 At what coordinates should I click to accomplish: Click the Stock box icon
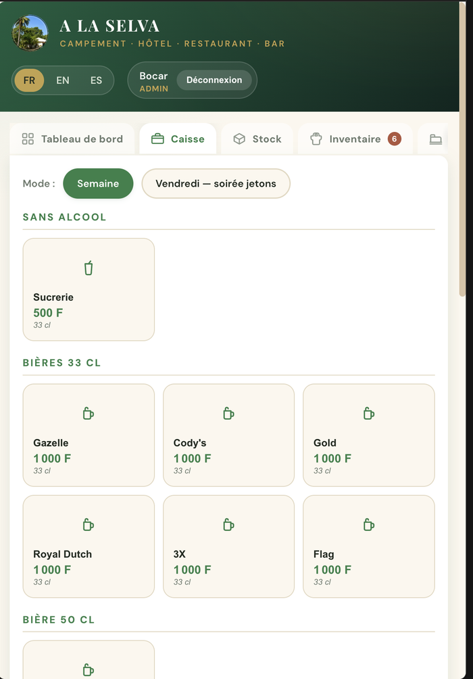click(239, 139)
